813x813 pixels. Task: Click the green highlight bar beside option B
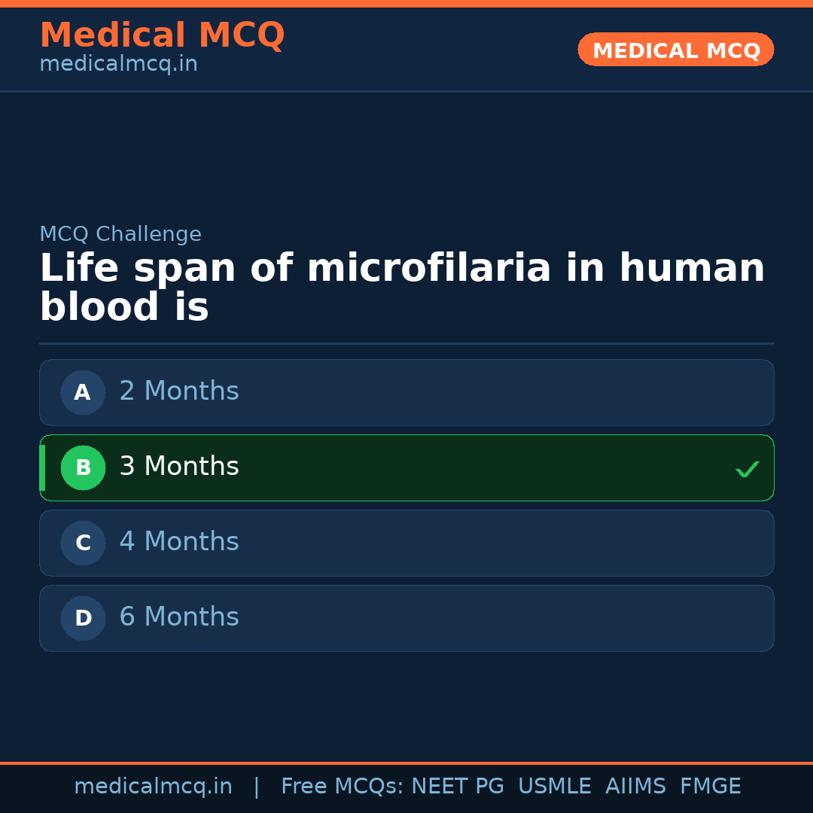pos(43,467)
